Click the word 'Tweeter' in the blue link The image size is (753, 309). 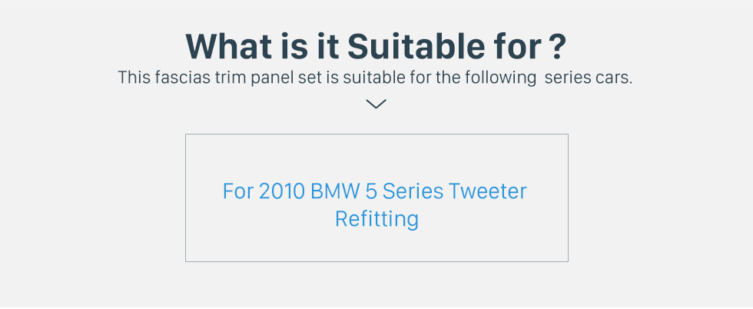click(488, 191)
